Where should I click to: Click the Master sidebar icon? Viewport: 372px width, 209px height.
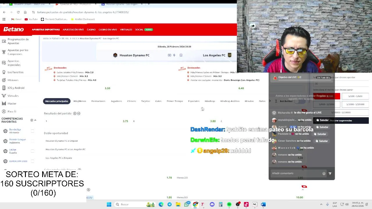click(4, 103)
